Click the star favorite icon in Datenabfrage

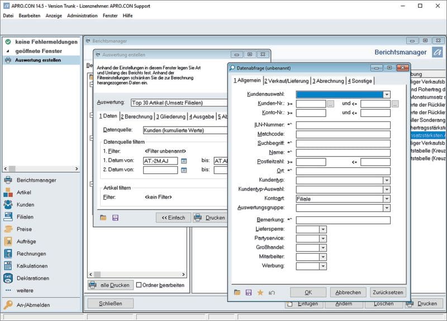pos(260,292)
